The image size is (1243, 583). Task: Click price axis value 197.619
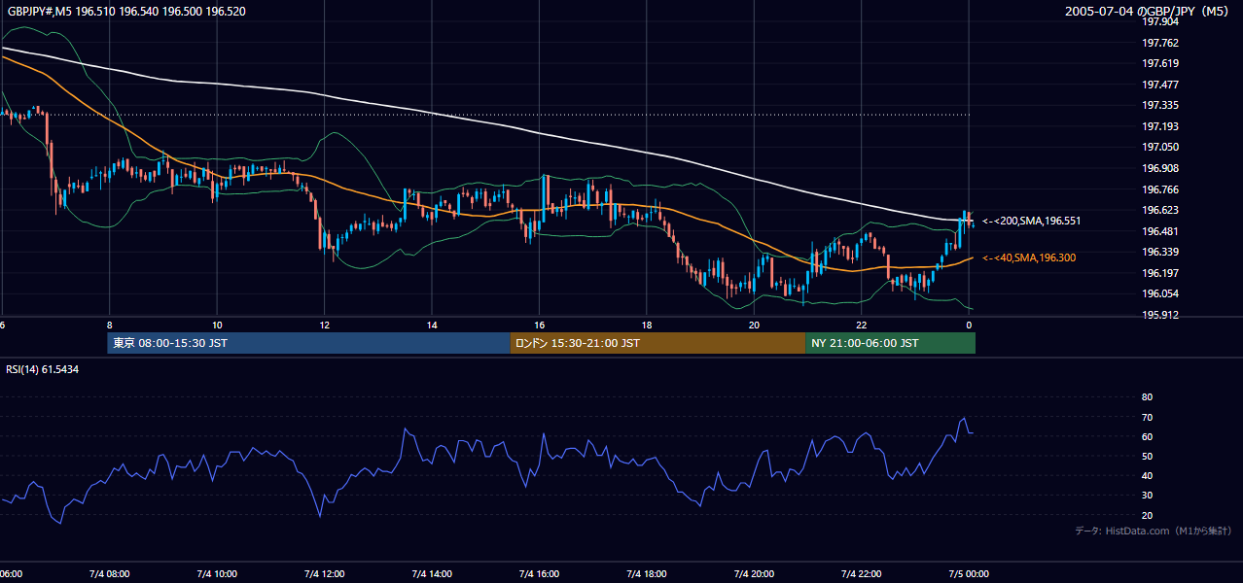tap(1159, 64)
